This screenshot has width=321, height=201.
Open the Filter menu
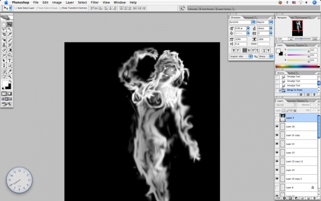(x=95, y=3)
